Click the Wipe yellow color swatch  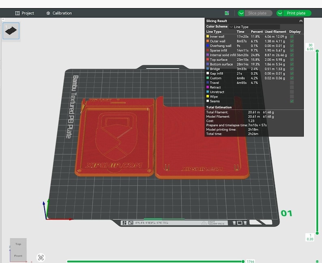click(x=208, y=96)
